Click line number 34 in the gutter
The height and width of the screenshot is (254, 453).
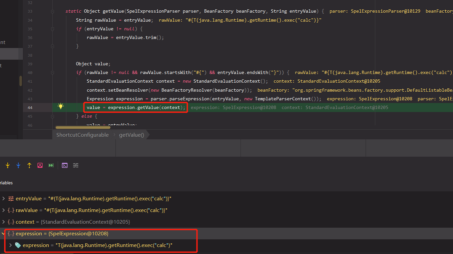click(x=30, y=20)
